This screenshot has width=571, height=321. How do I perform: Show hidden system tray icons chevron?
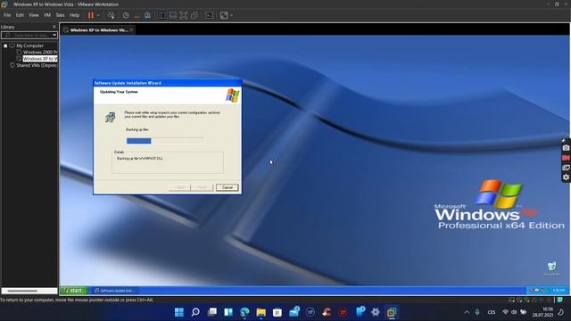click(467, 312)
